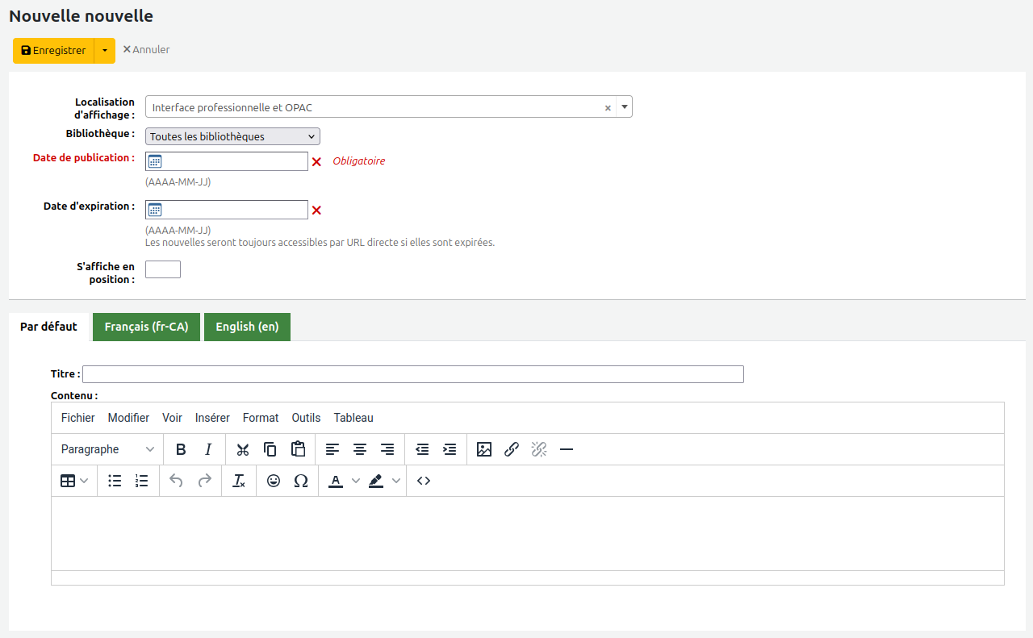Open the Format menu
This screenshot has height=638, width=1033.
261,418
